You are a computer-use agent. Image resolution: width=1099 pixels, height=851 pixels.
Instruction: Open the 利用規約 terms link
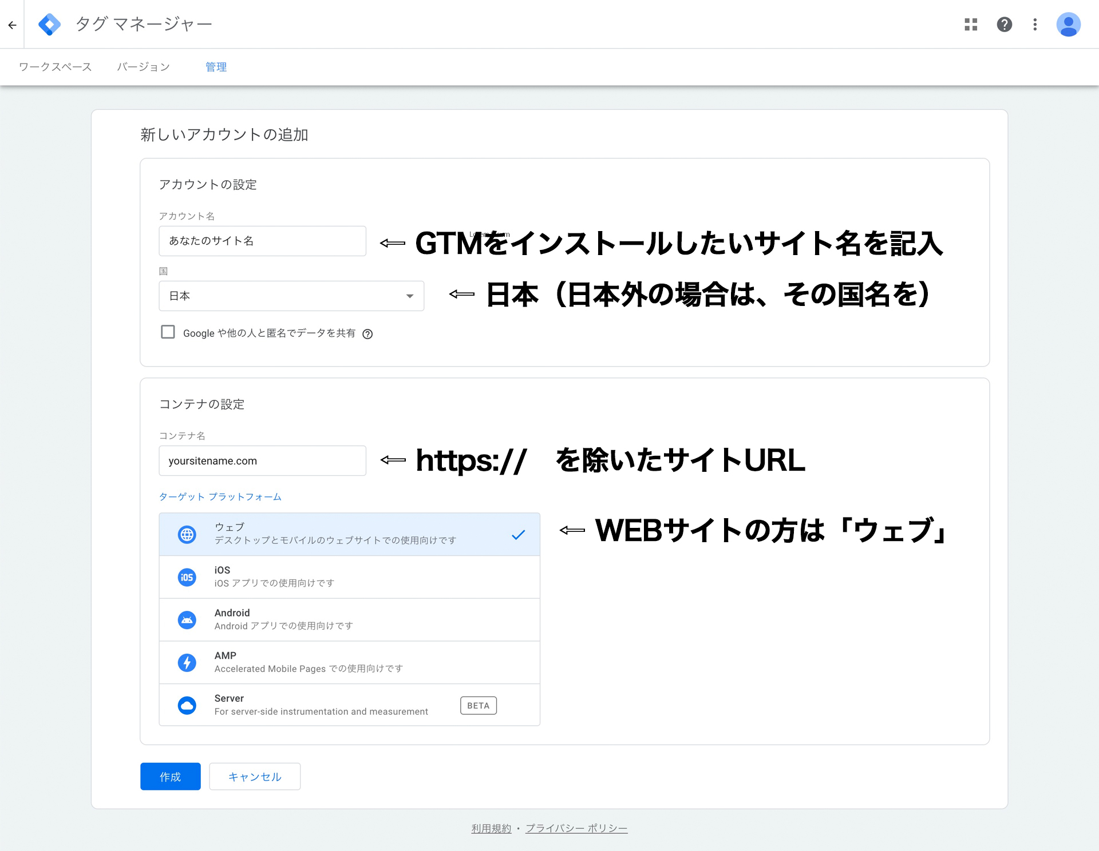[491, 829]
